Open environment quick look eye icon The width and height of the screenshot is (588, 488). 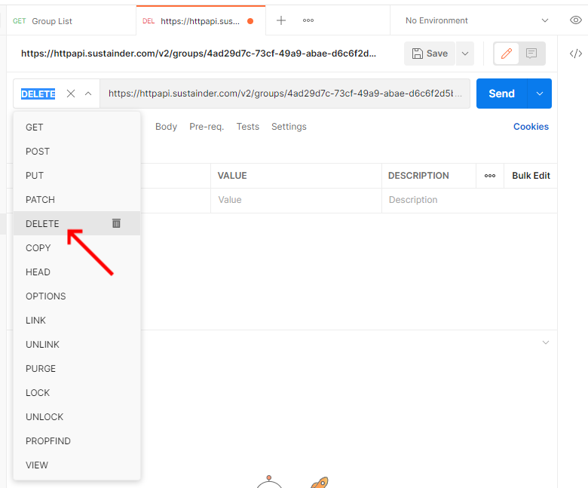[x=575, y=20]
